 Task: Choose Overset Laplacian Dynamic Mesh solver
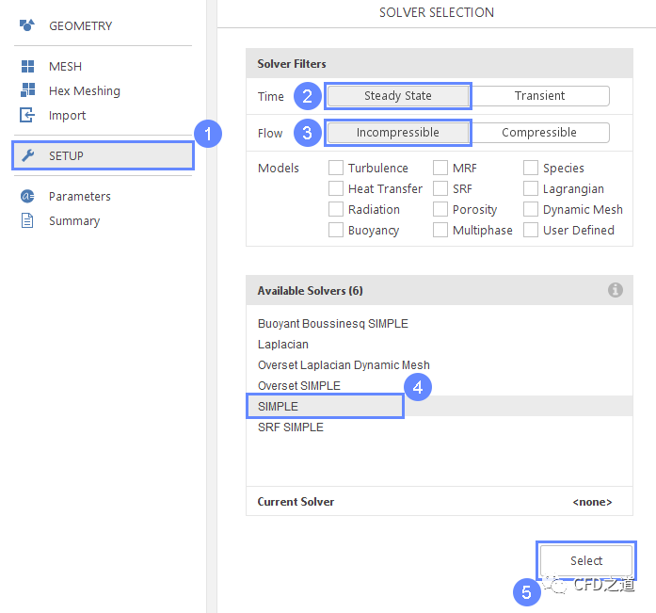click(344, 365)
